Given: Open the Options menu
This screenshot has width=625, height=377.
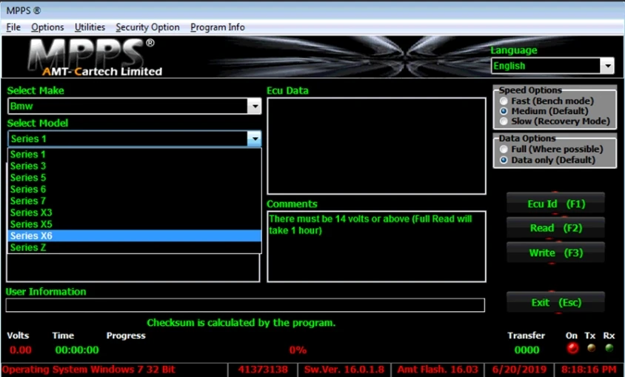Looking at the screenshot, I should coord(47,27).
